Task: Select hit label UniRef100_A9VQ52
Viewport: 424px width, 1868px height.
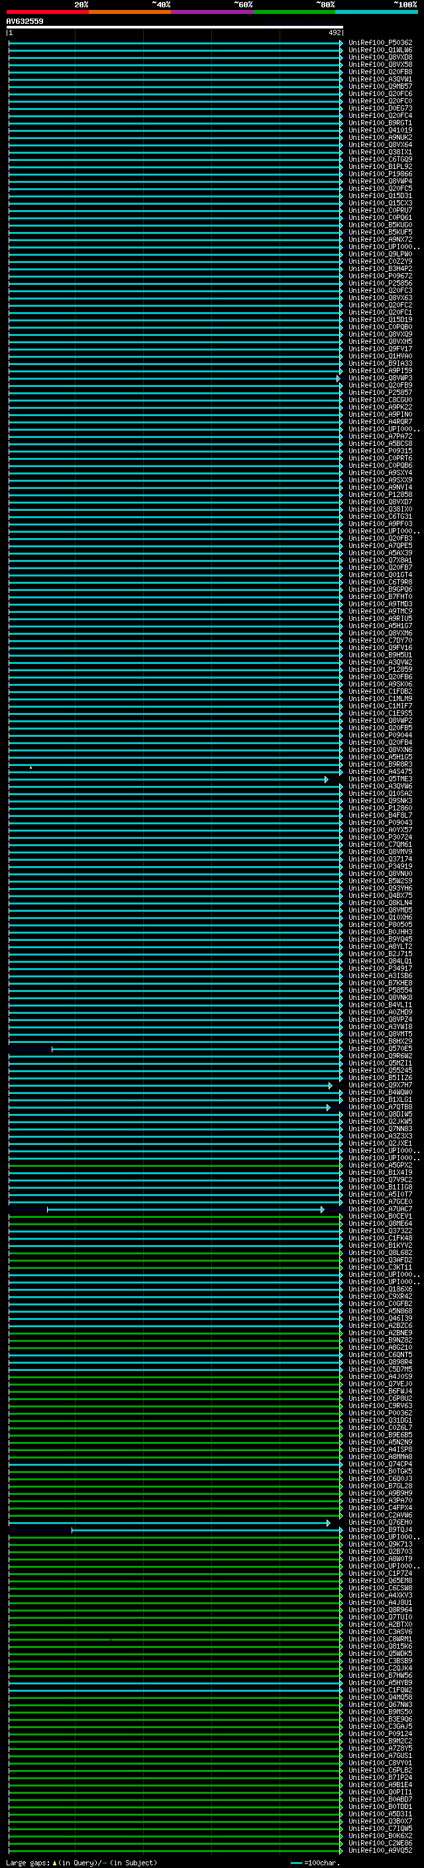Action: point(380,1850)
